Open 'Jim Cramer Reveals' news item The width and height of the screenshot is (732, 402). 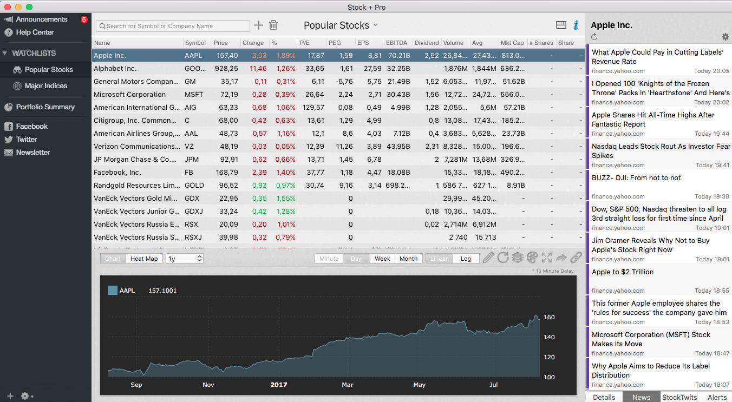click(x=659, y=249)
